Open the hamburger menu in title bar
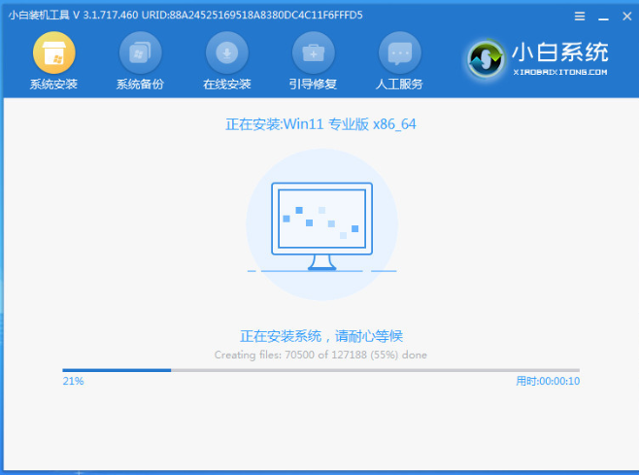 tap(580, 17)
